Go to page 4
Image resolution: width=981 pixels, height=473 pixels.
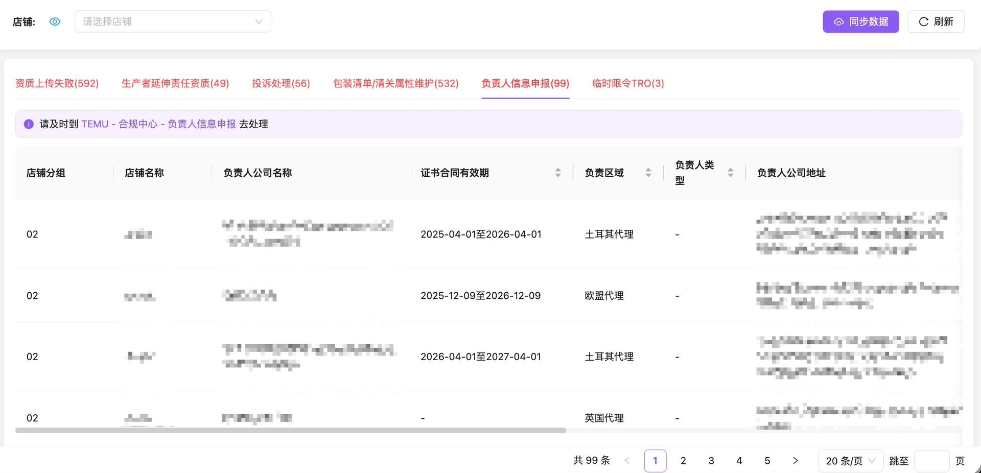[x=739, y=461]
